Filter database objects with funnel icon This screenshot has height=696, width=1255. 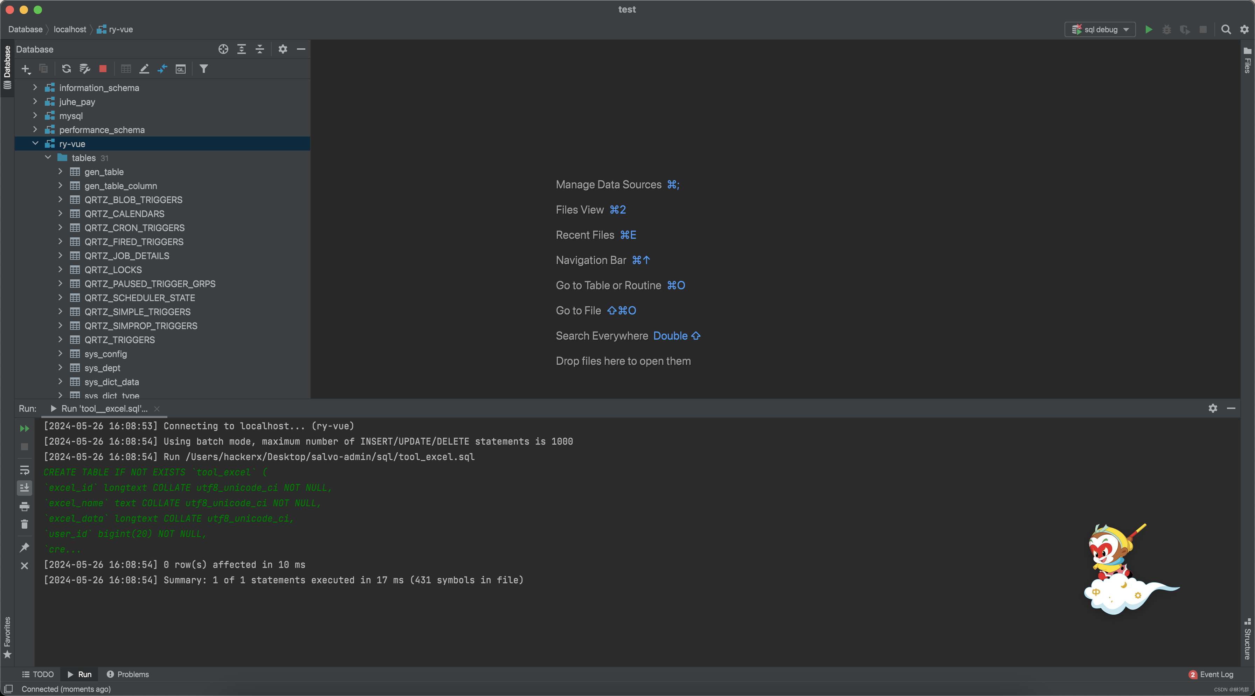pyautogui.click(x=204, y=69)
